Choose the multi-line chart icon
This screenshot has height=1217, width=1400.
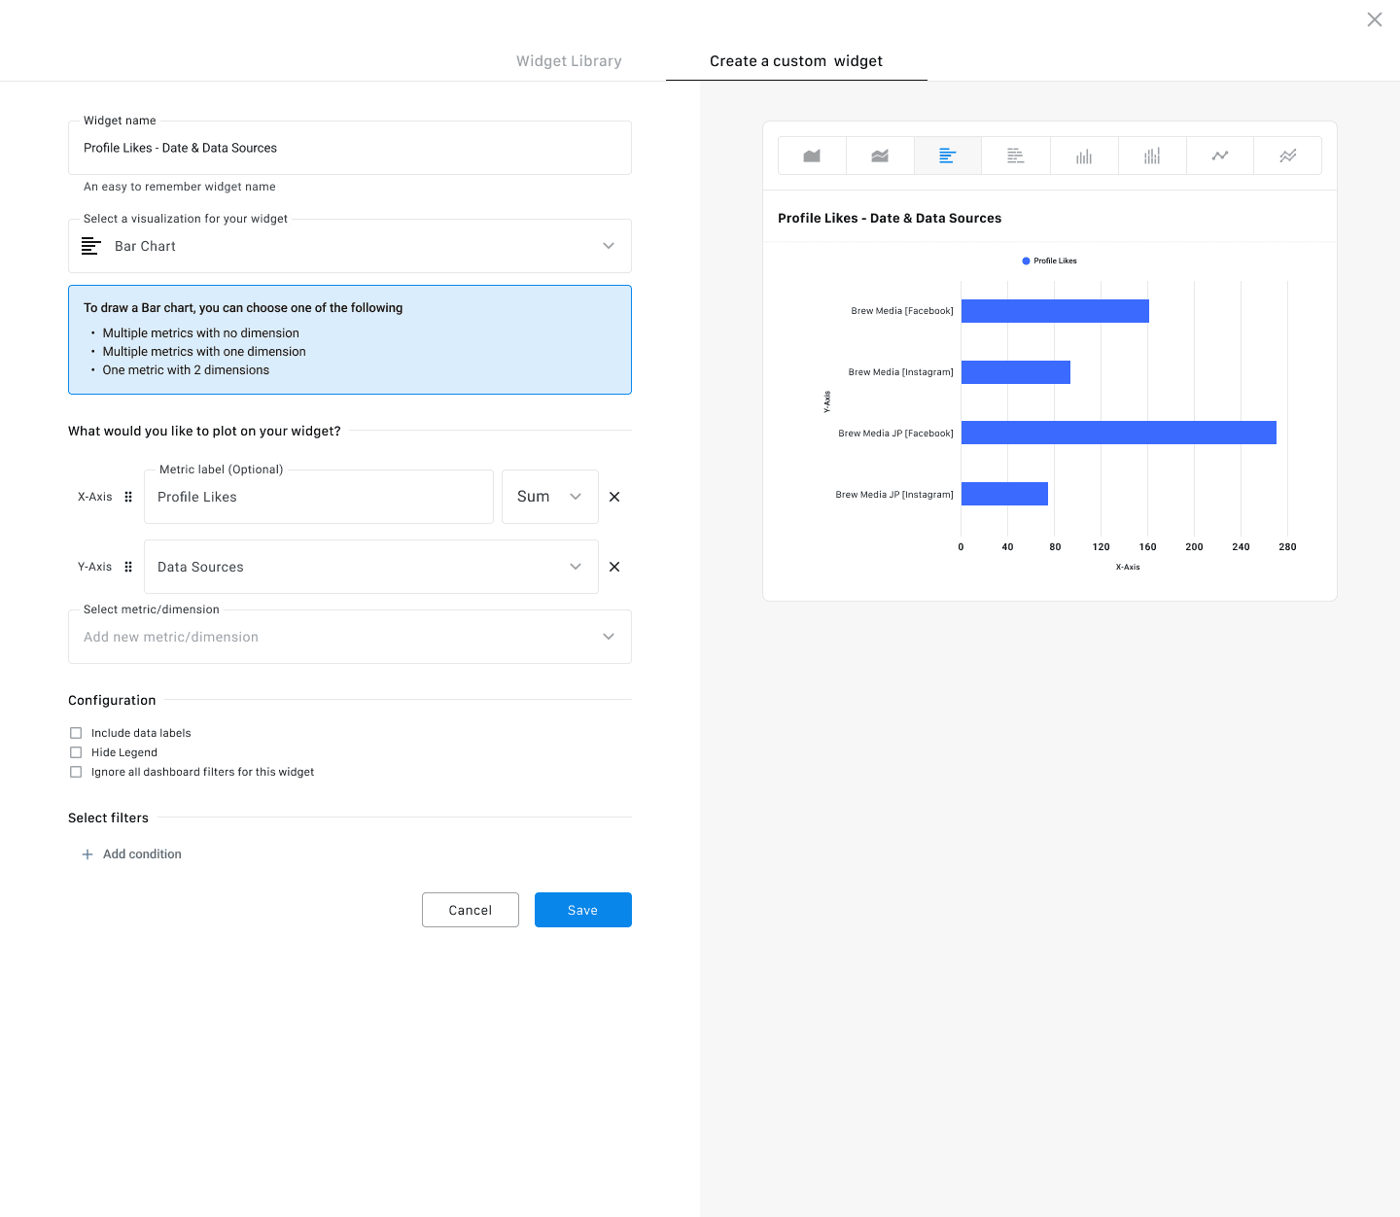[1288, 156]
